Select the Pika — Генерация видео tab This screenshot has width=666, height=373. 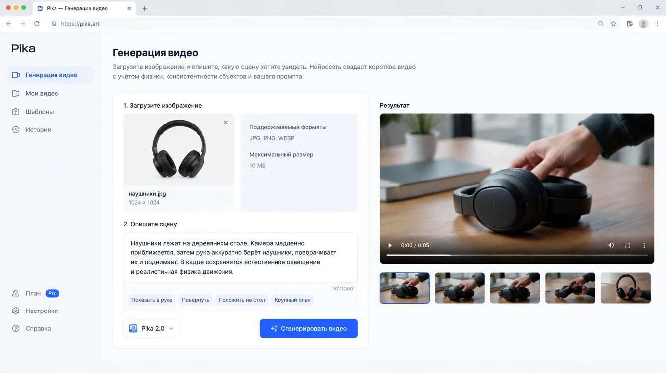85,8
